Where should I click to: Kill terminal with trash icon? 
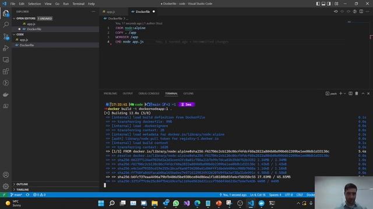[x=357, y=93]
